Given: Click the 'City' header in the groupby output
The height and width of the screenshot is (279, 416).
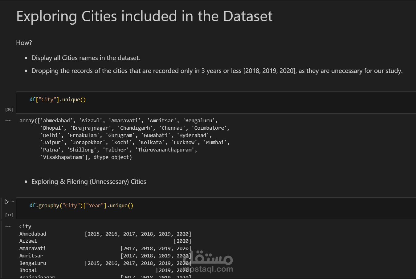Looking at the screenshot, I should tap(25, 227).
